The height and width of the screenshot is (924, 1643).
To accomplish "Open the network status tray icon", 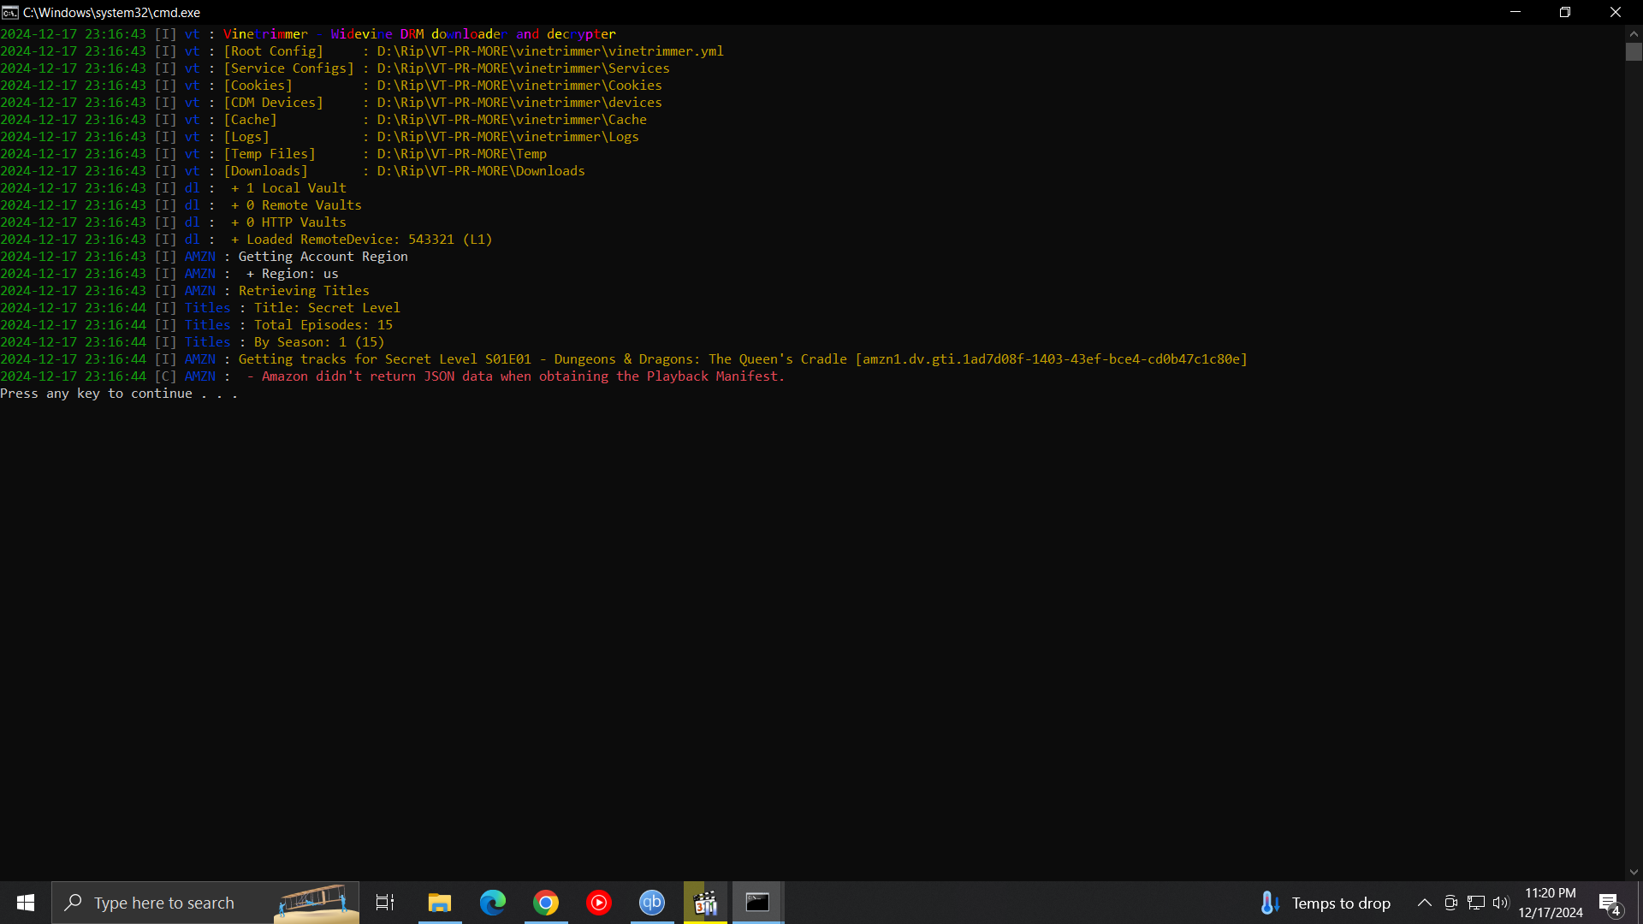I will click(x=1476, y=903).
